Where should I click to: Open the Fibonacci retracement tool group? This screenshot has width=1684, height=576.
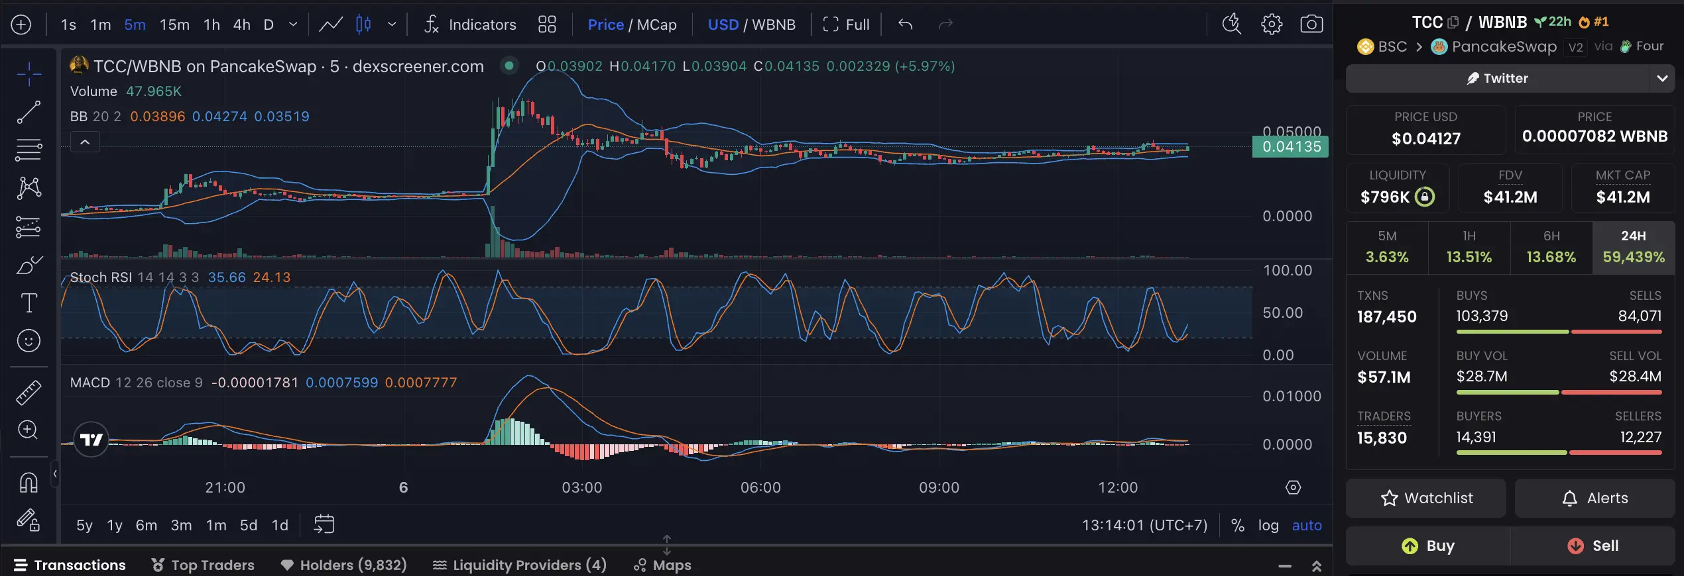point(29,150)
